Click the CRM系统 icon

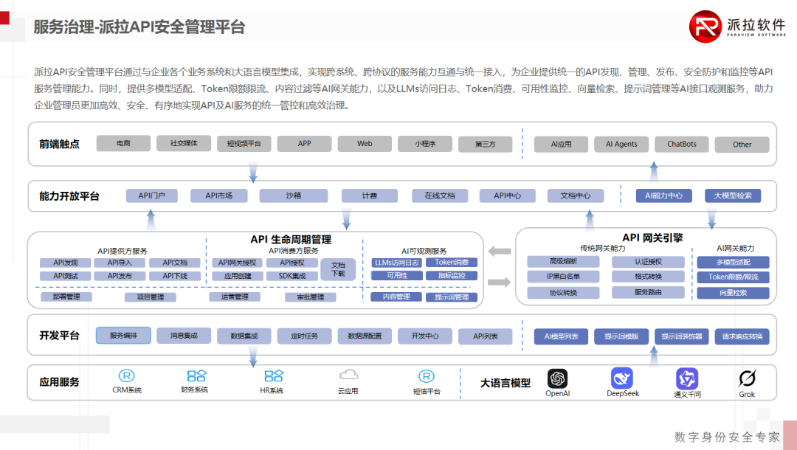[127, 376]
